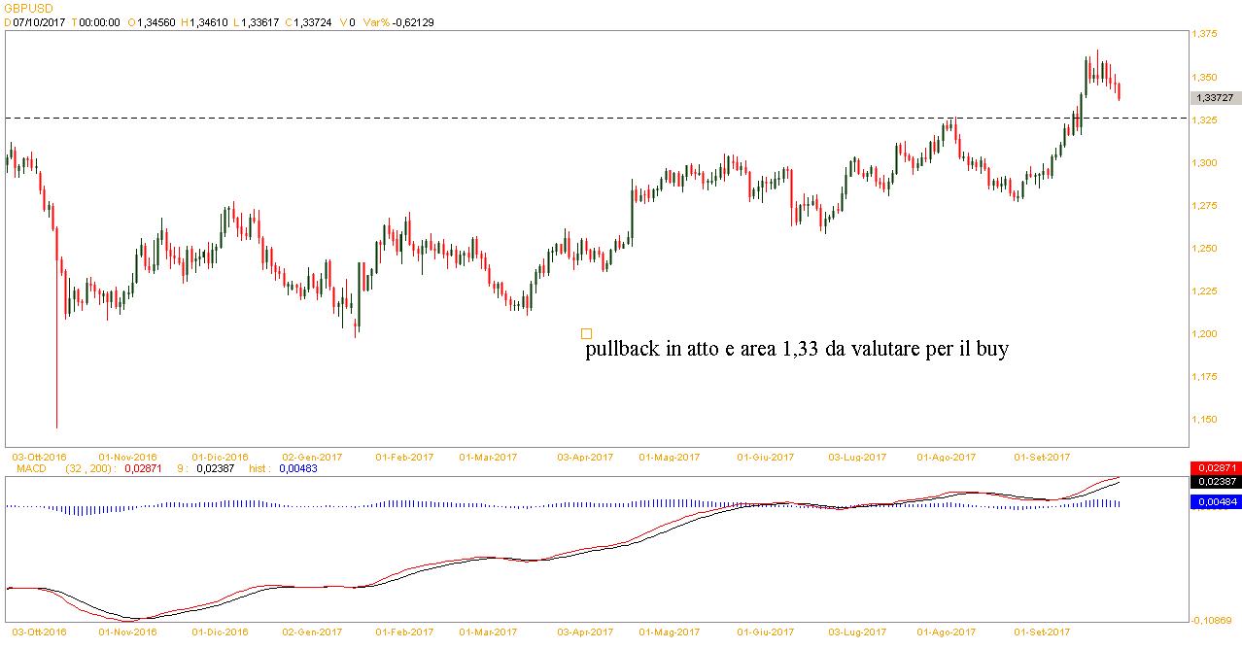
Task: Click 01-Mag-2017 date under the price chart
Action: pos(670,456)
